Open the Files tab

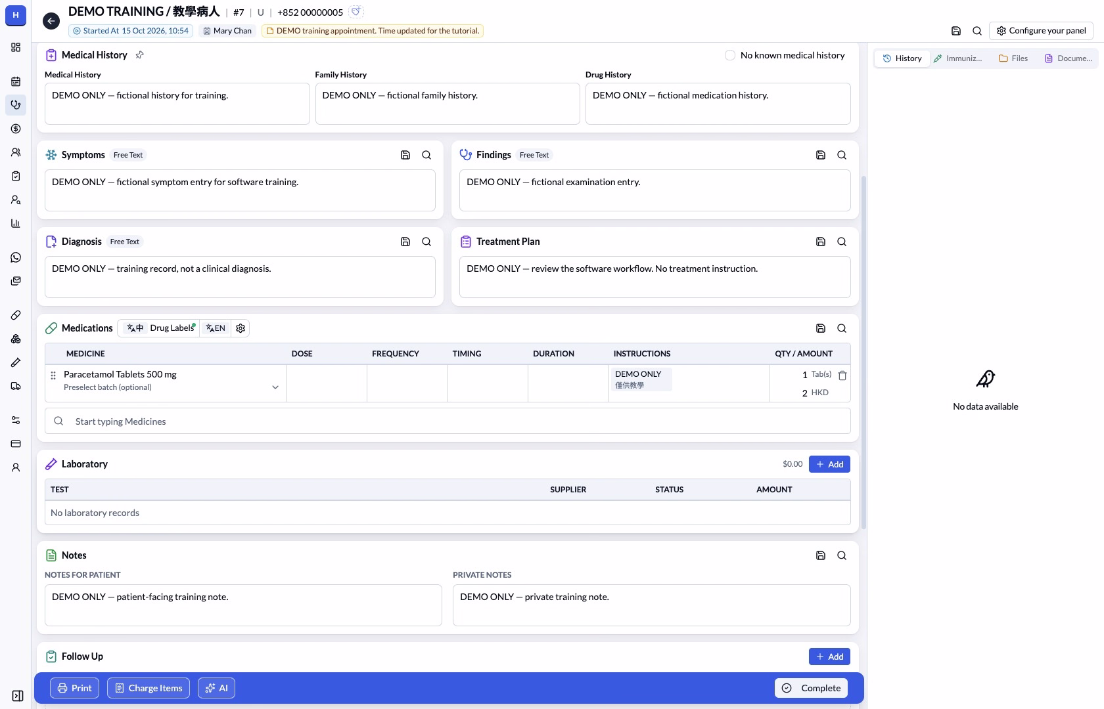point(1013,58)
